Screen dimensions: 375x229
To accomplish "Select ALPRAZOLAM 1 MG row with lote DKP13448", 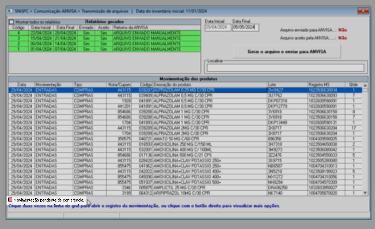I will 185,123.
